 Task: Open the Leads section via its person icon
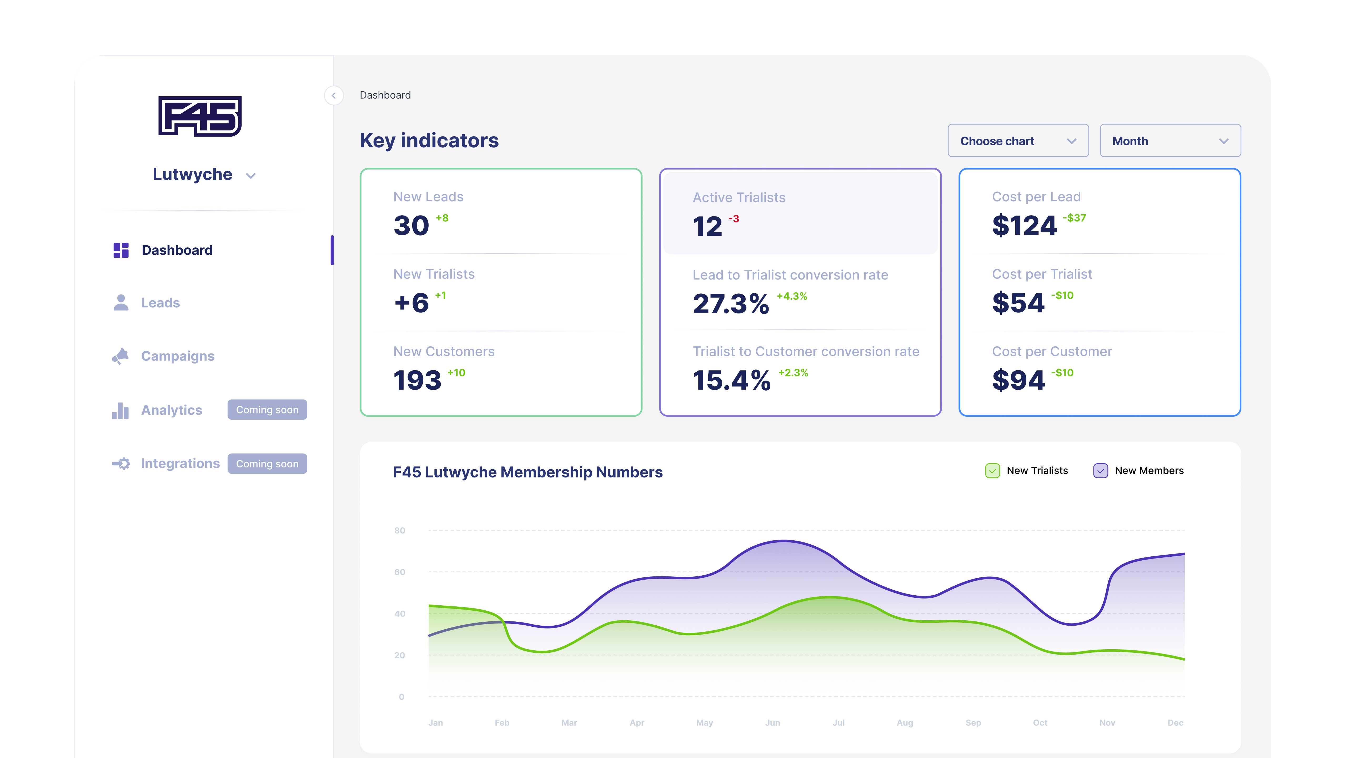[x=121, y=303]
